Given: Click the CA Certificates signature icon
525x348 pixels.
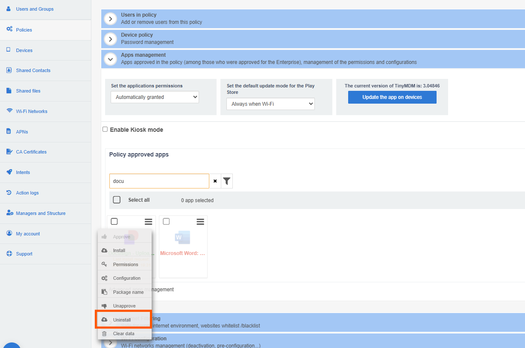Looking at the screenshot, I should 9,151.
